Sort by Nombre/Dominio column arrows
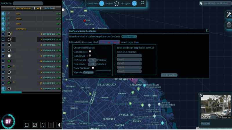This screenshot has height=130, width=232. pyautogui.click(x=35, y=9)
